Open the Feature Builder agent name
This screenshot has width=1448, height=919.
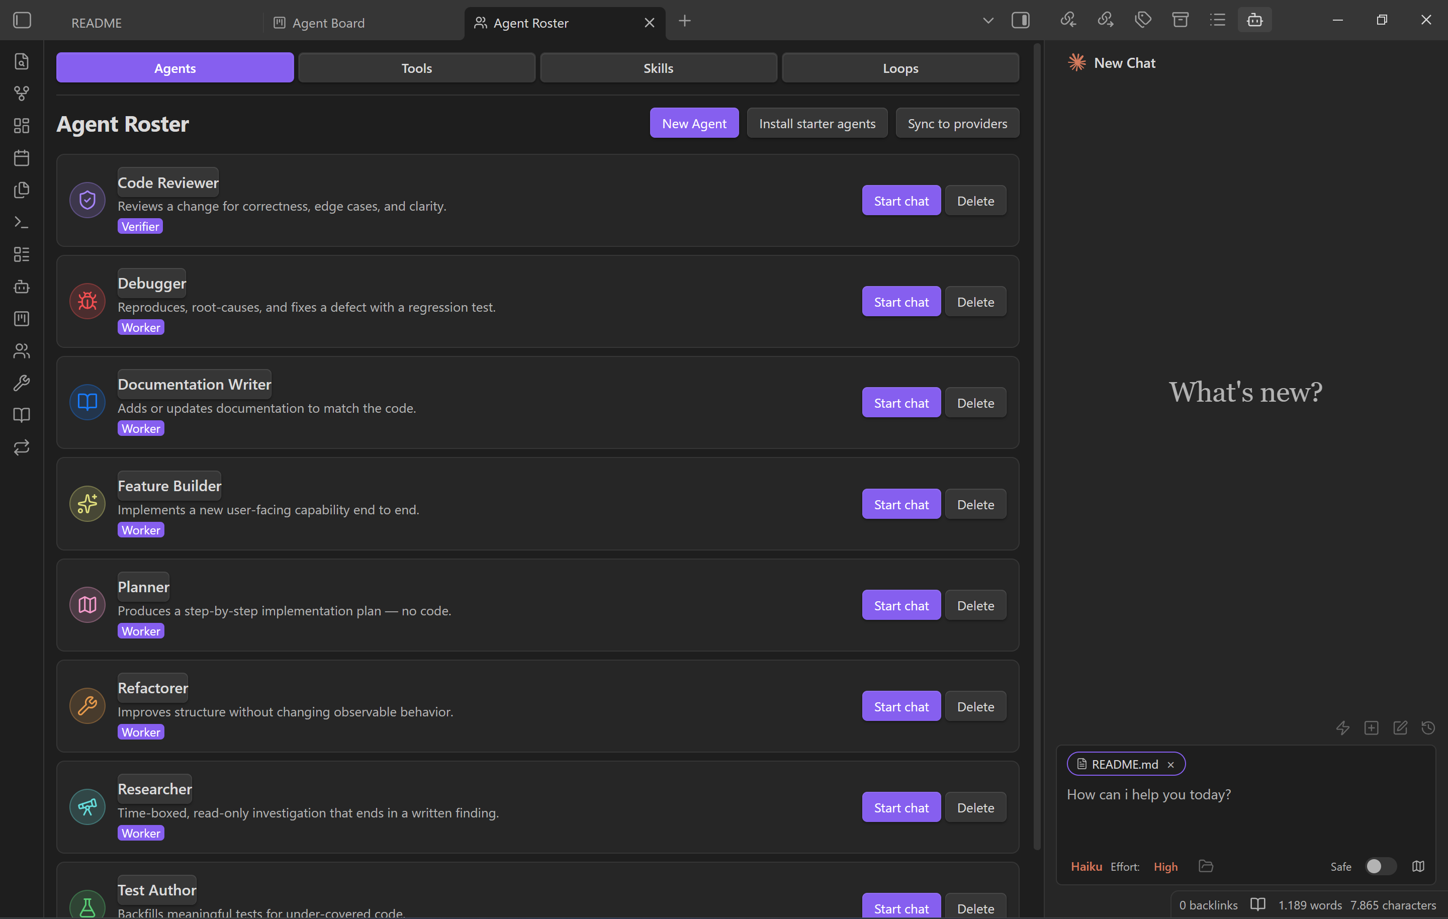click(x=169, y=486)
